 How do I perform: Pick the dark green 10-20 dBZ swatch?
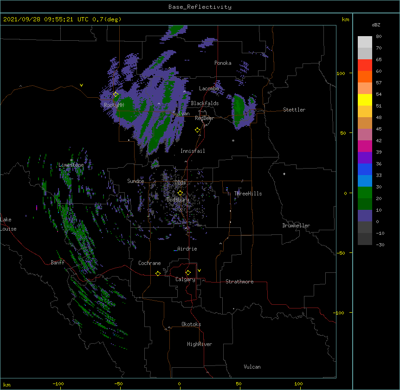(365, 204)
